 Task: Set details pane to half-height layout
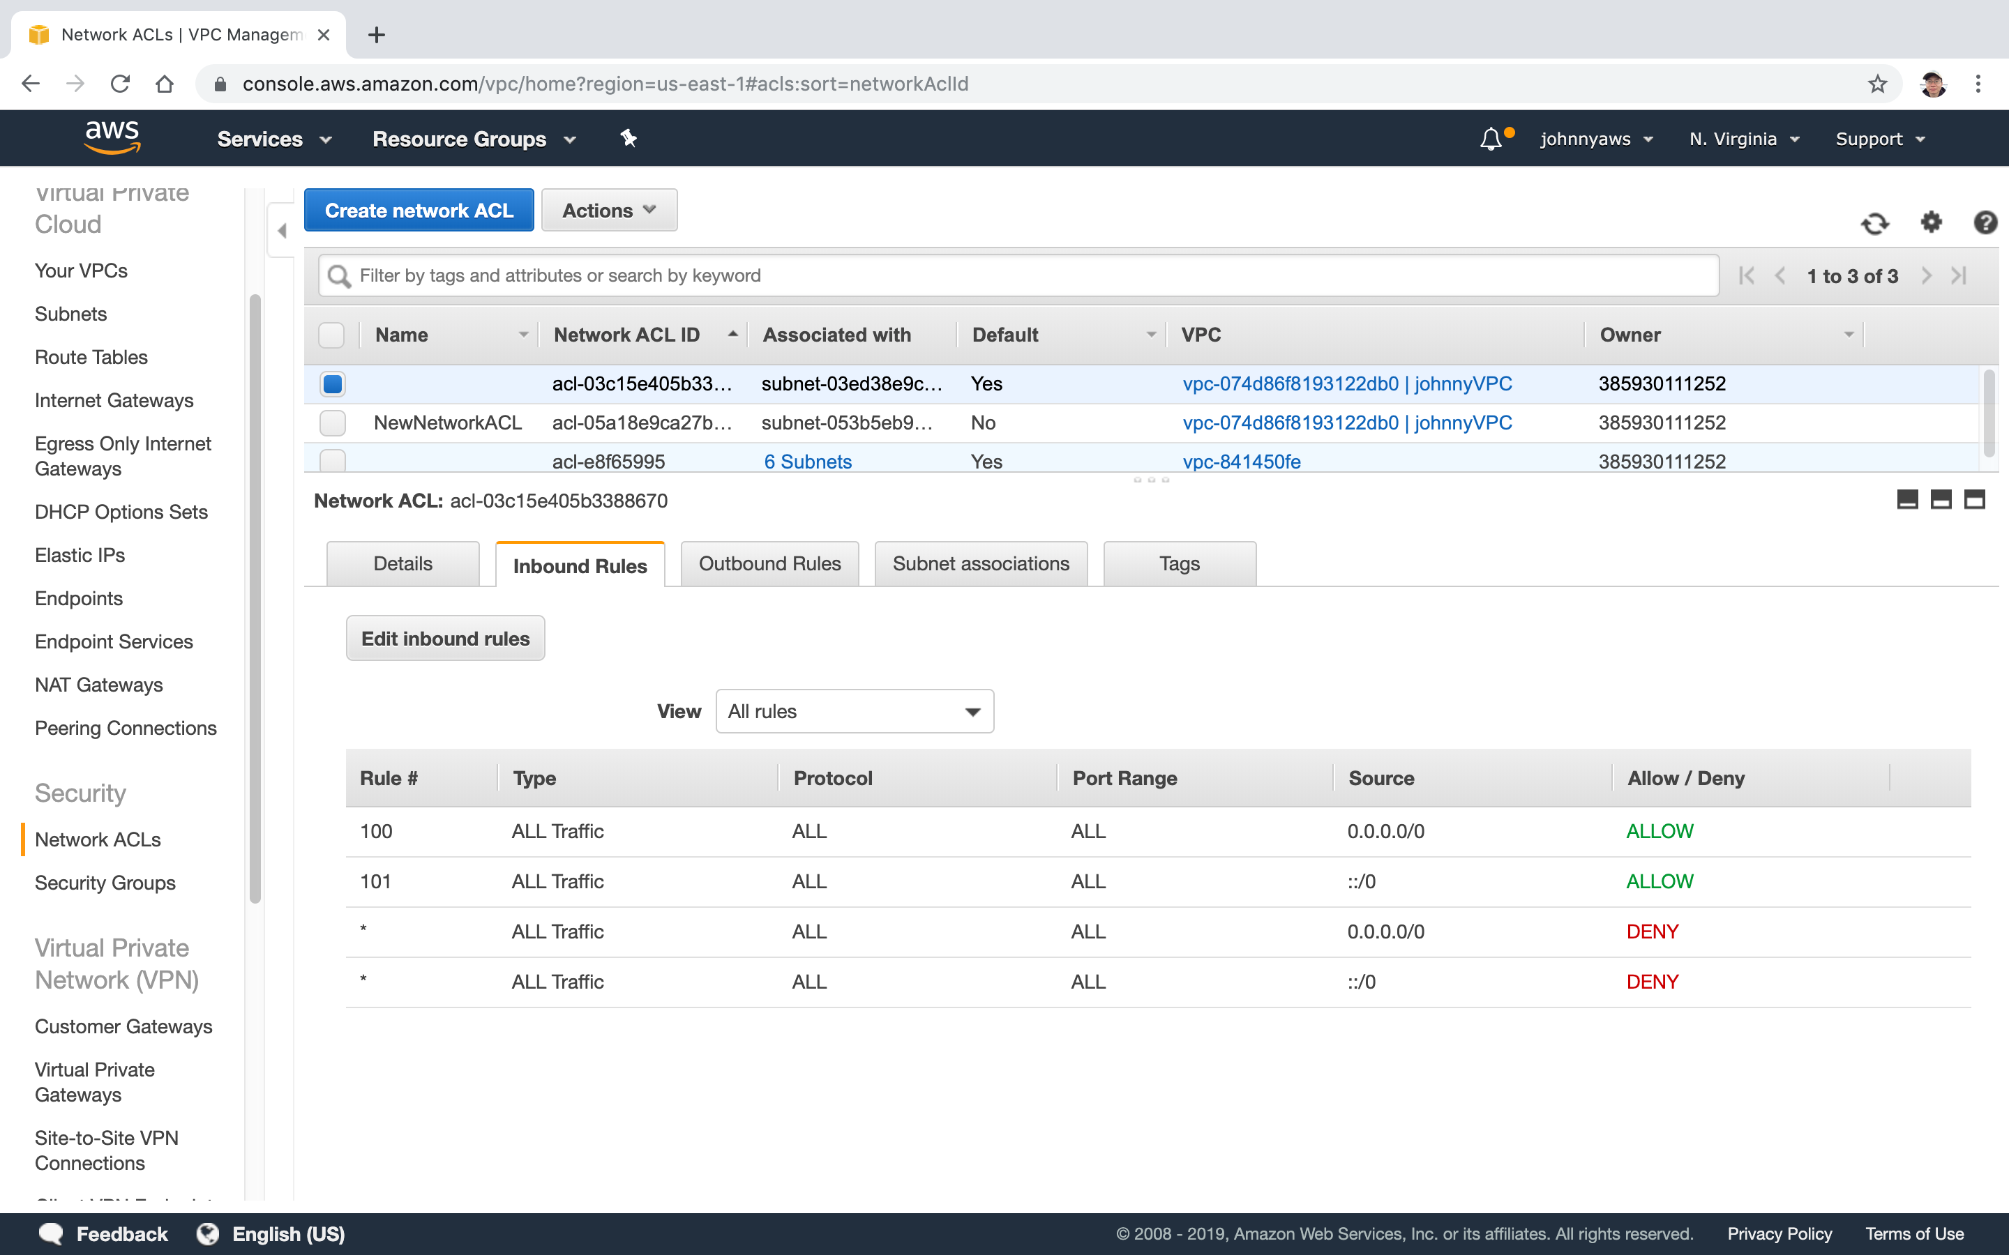click(x=1941, y=499)
